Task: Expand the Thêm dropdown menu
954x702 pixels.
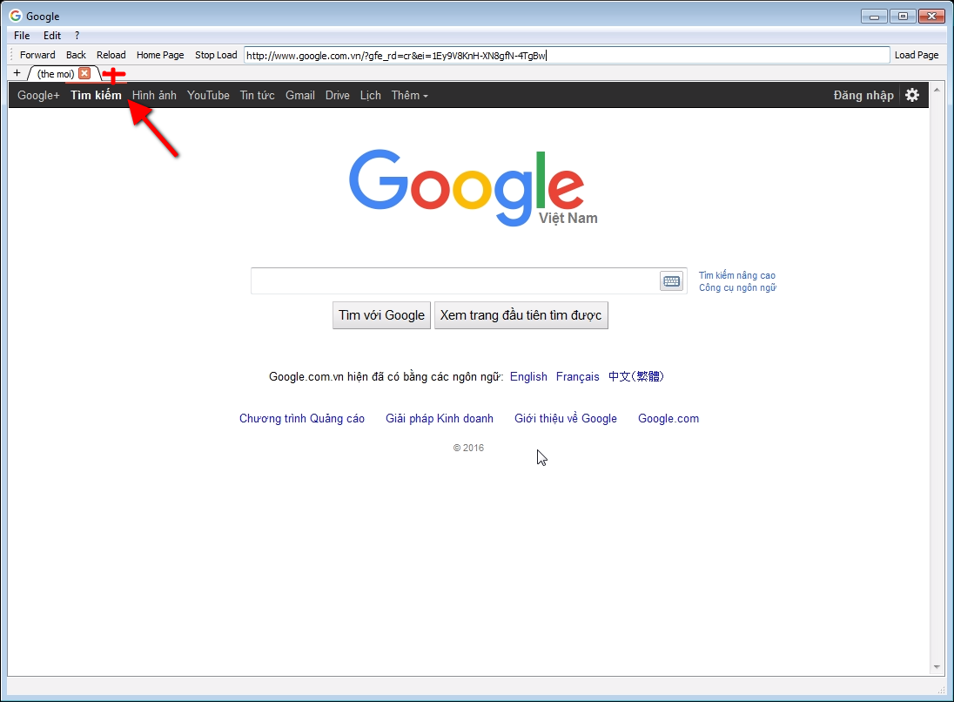Action: tap(409, 95)
